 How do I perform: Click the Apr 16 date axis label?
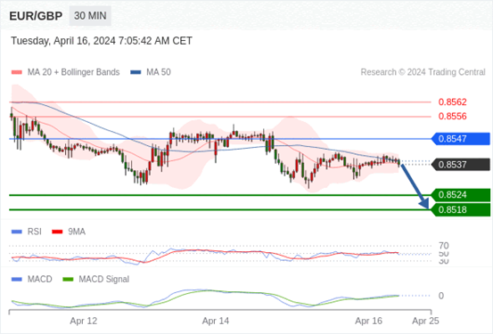[368, 321]
